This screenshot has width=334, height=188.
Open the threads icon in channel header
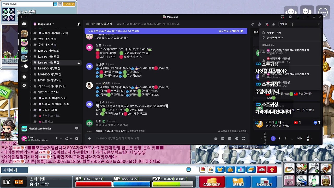click(253, 24)
